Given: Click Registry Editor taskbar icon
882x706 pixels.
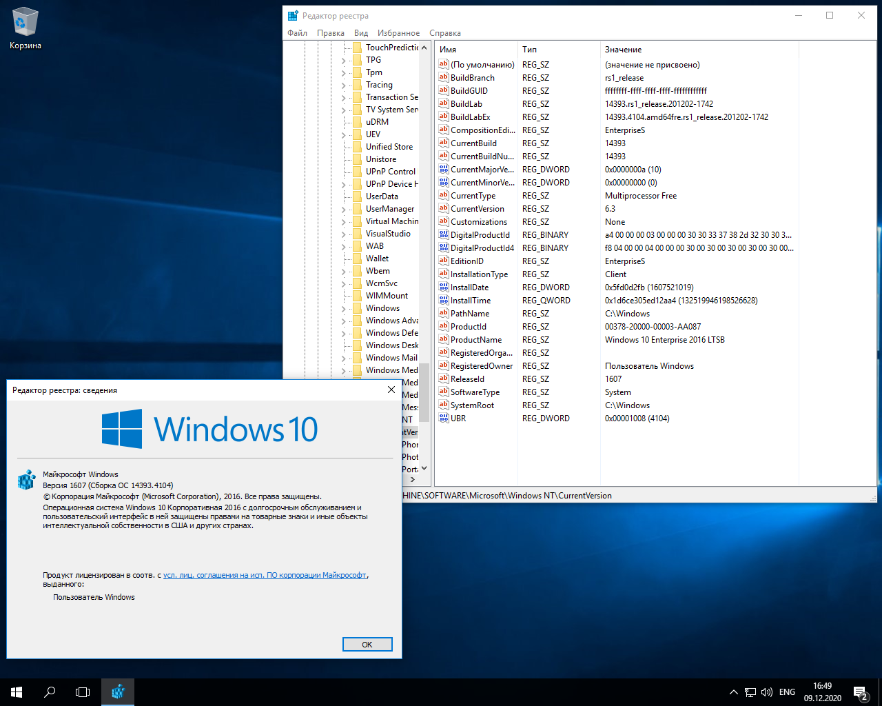Looking at the screenshot, I should click(x=118, y=692).
